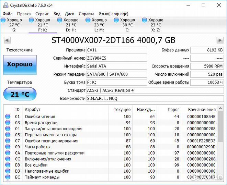The image size is (227, 185).
Task: Select the Переназначенные сектора attribute row
Action: [111, 135]
